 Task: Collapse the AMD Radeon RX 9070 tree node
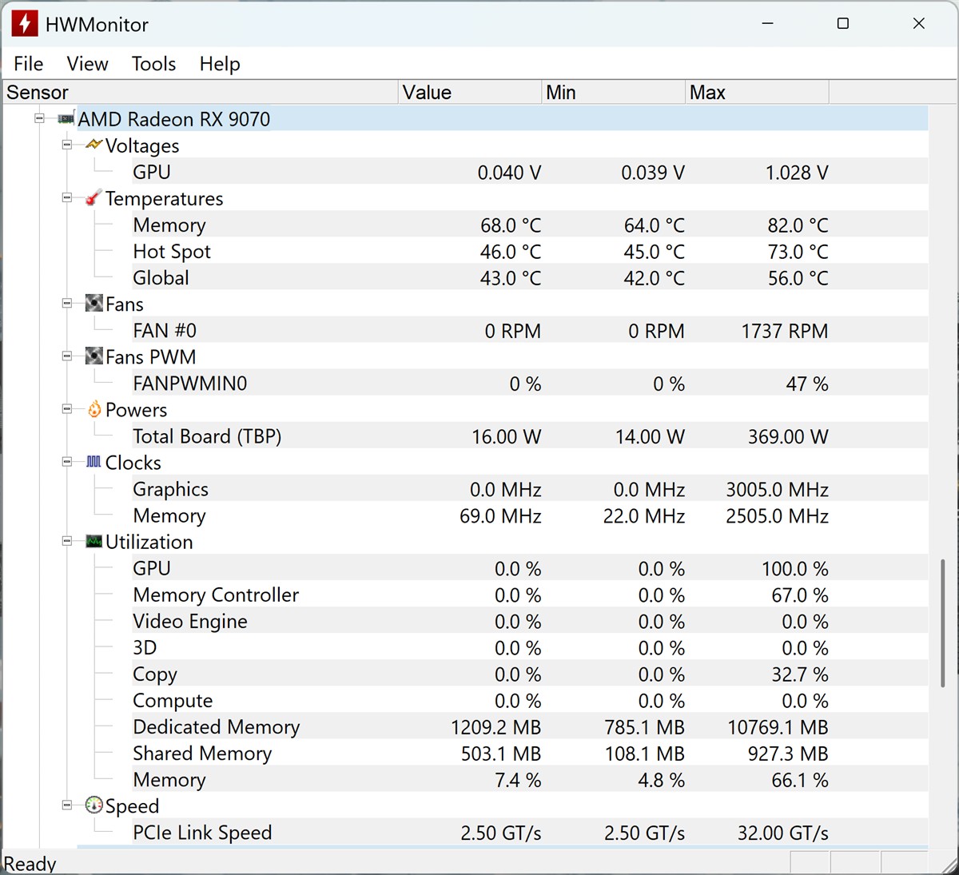39,118
